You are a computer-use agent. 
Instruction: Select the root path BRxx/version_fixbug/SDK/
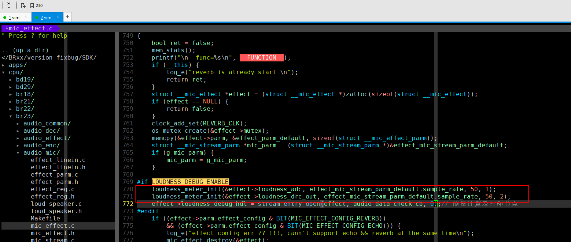(x=49, y=57)
